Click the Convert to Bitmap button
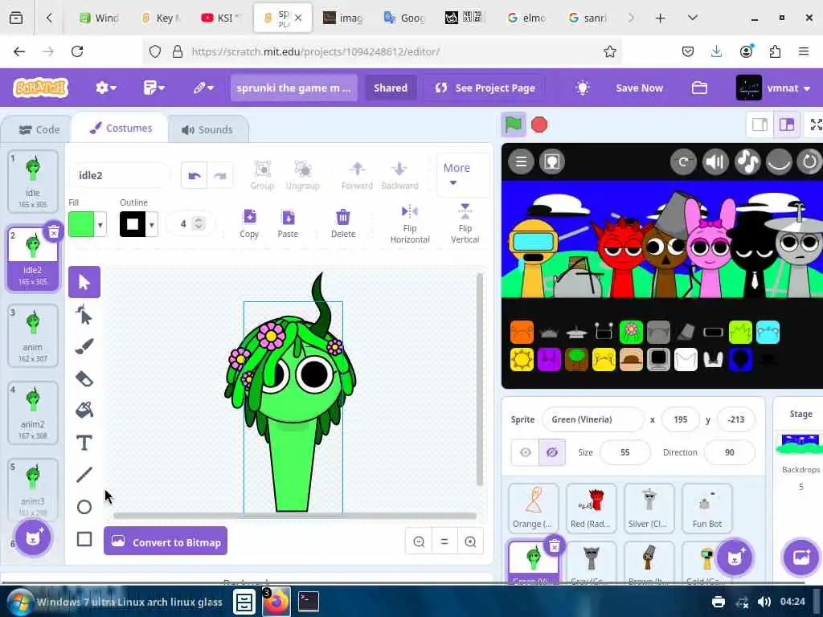The width and height of the screenshot is (823, 617). coord(166,541)
